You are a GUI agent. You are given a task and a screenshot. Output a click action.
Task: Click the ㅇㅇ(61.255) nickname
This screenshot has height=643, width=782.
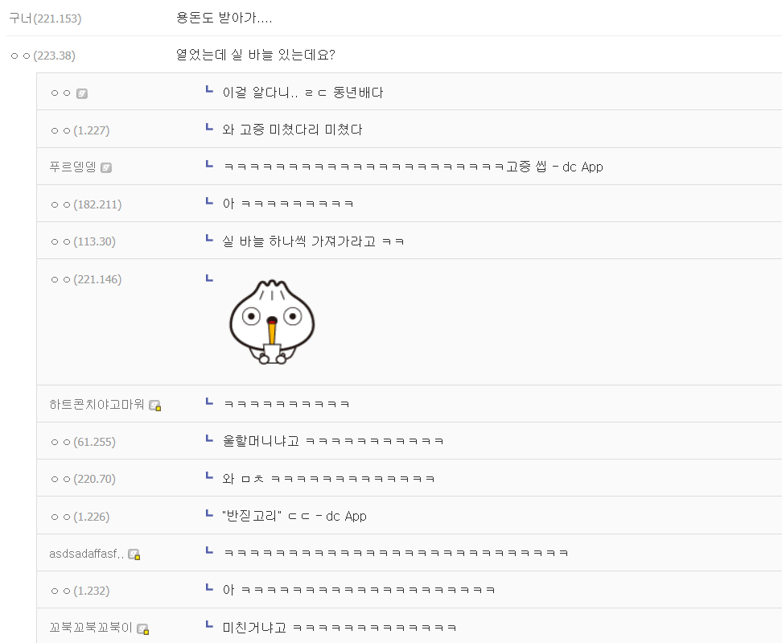tap(83, 442)
